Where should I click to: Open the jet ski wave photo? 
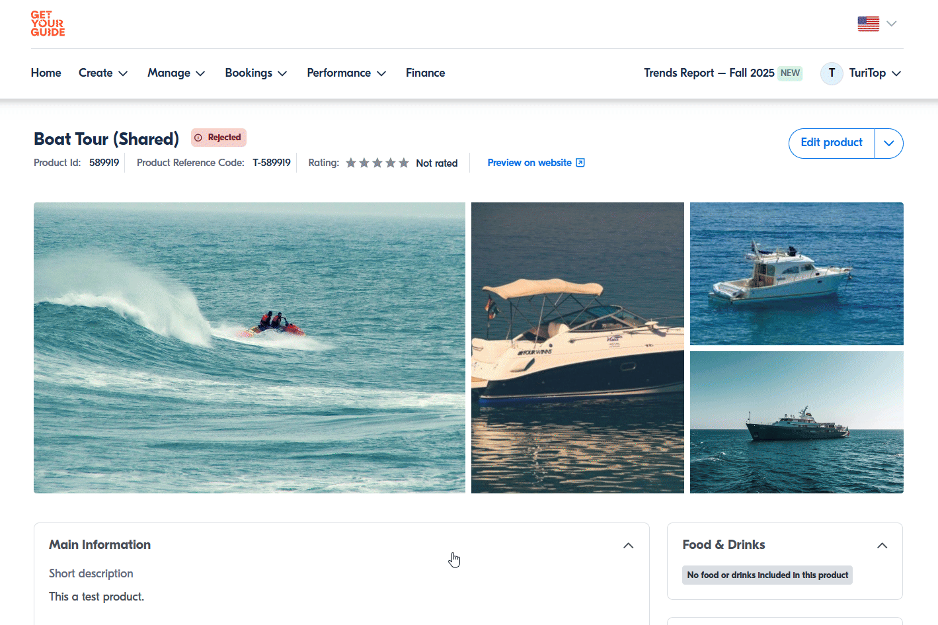pos(249,347)
